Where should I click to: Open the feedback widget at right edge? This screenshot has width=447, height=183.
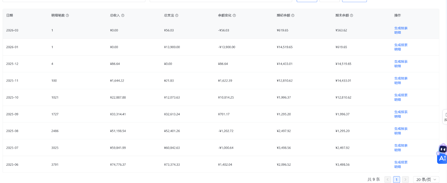445,117
